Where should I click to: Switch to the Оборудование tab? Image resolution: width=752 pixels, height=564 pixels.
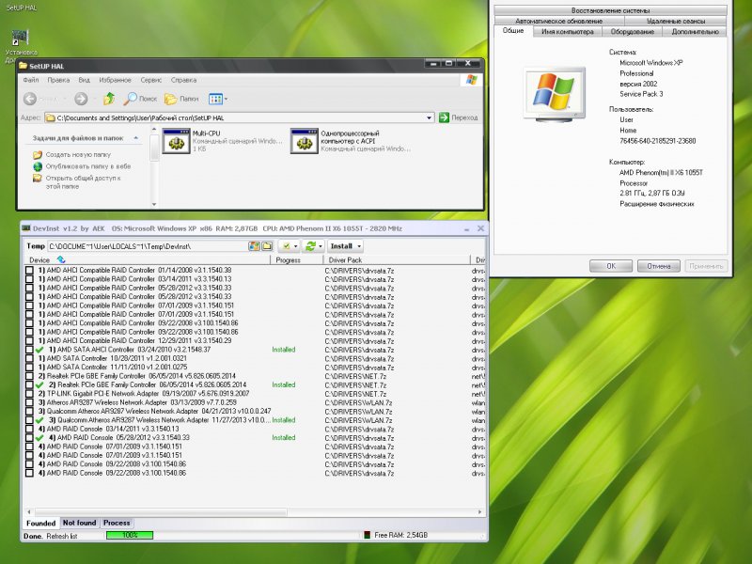click(x=632, y=32)
